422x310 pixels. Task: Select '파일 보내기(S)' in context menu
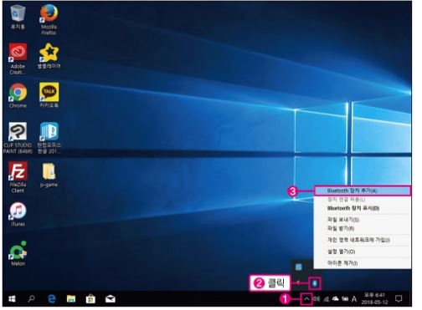click(363, 220)
